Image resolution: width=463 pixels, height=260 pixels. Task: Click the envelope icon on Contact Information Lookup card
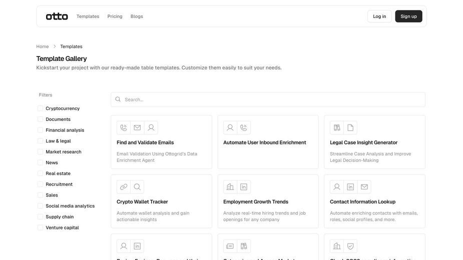point(364,187)
